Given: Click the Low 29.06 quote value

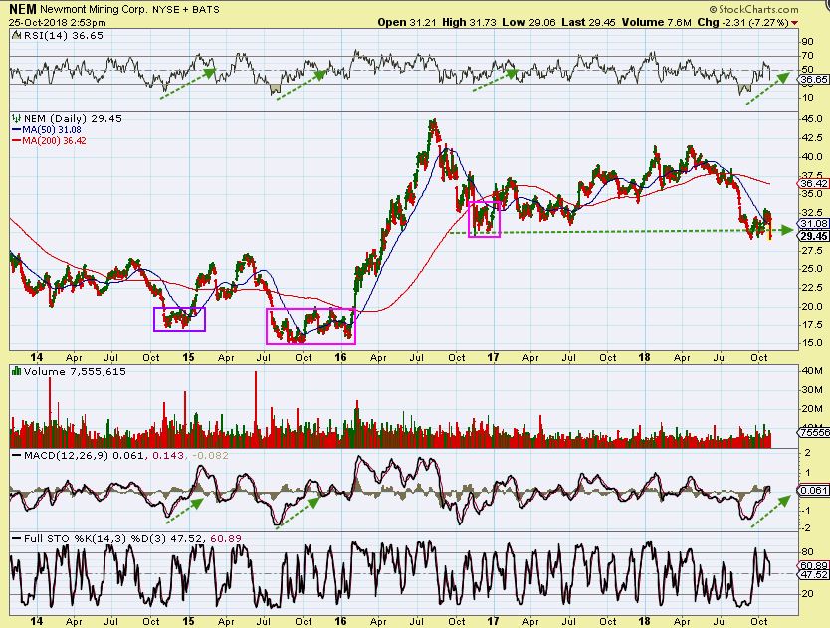Looking at the screenshot, I should (528, 22).
